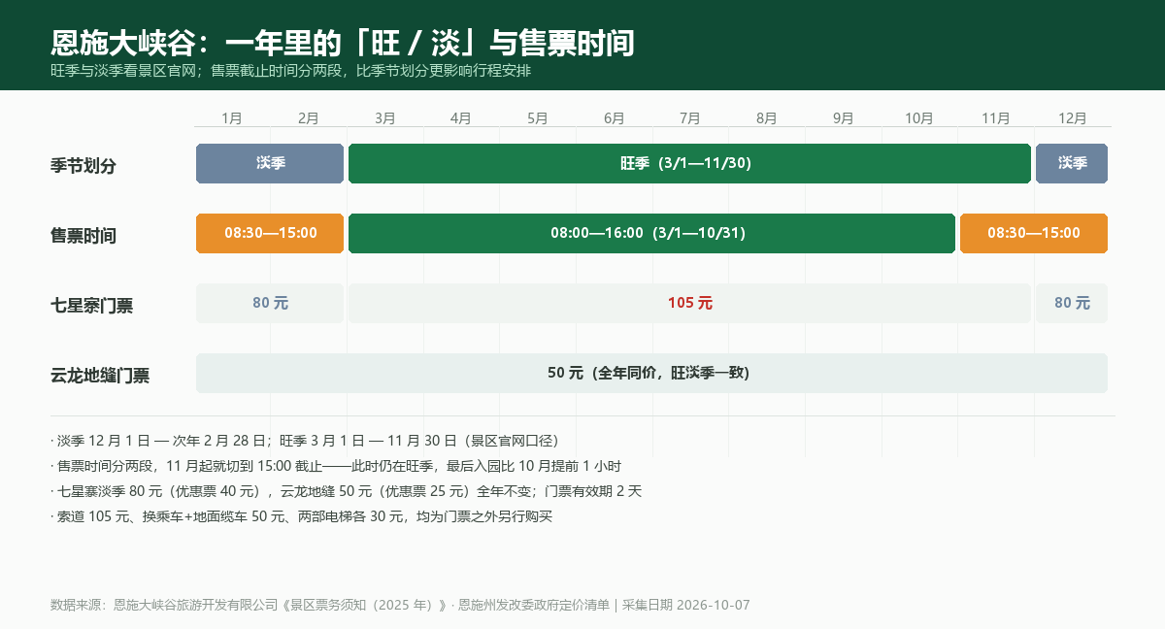Viewport: 1165px width, 629px height.
Task: Click the 售票时间 row label
Action: tap(83, 236)
